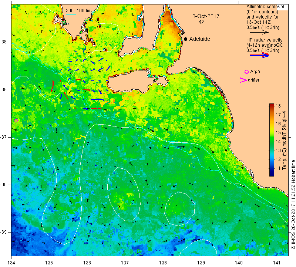This screenshot has height=267, width=296.
Task: Click the IMOS copyright timestamp text
Action: tap(293, 204)
